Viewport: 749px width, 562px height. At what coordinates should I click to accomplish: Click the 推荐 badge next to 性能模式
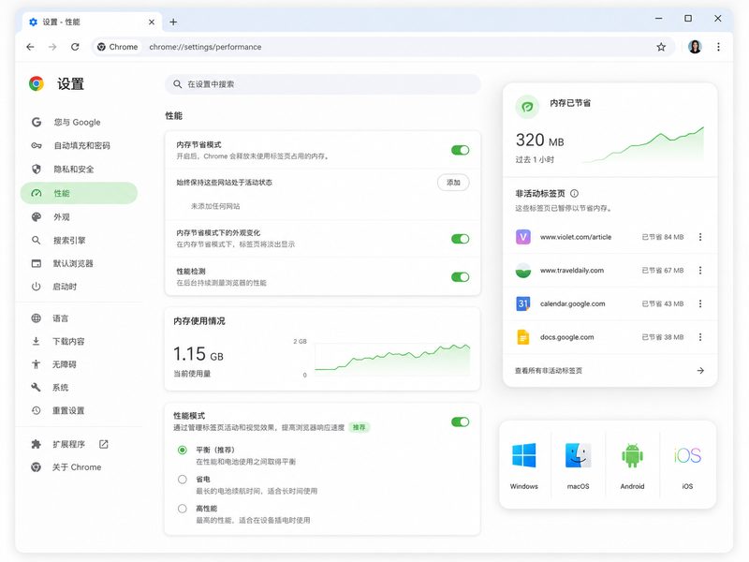[360, 427]
